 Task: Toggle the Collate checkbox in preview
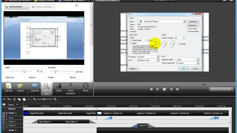tap(180, 44)
